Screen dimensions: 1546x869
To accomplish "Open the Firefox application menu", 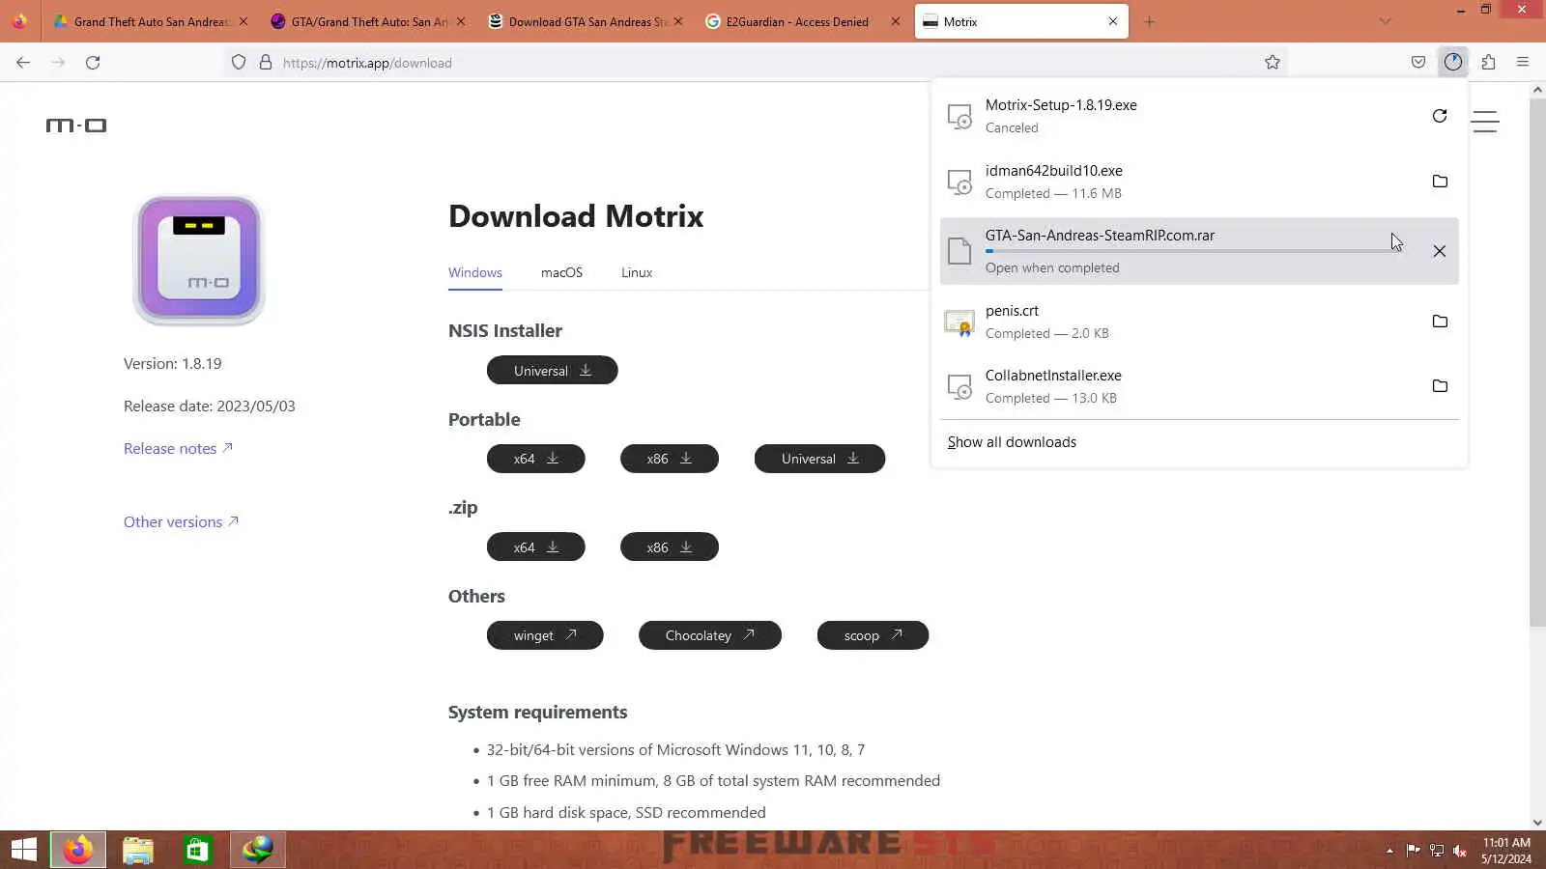I will (x=1523, y=62).
